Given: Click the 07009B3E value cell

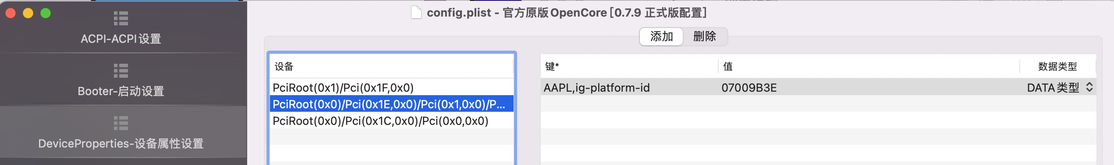Looking at the screenshot, I should click(x=869, y=88).
